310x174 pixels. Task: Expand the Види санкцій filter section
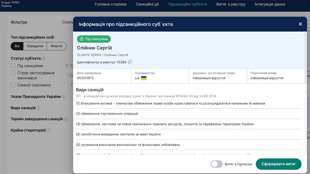click(23, 108)
